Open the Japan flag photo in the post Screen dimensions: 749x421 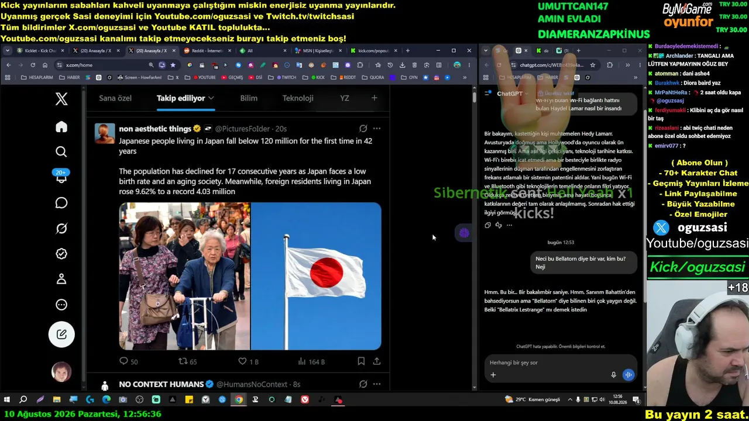pos(316,276)
